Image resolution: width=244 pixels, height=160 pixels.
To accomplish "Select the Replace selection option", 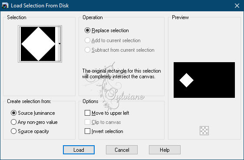I will click(107, 30).
